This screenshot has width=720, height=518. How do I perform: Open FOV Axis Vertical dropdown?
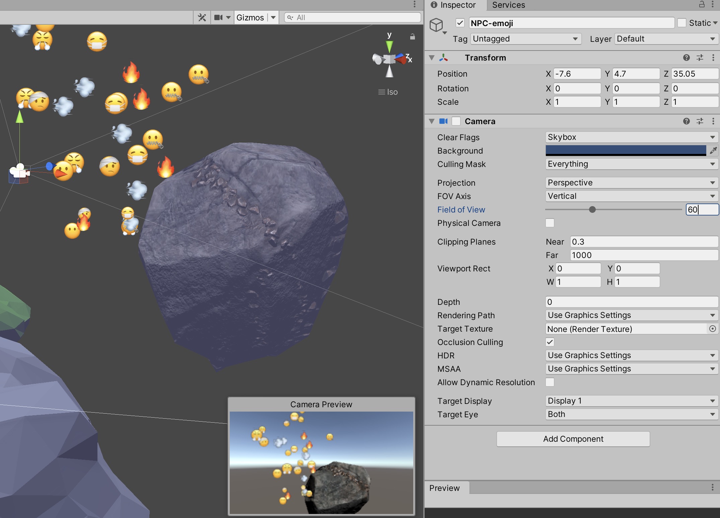click(632, 196)
